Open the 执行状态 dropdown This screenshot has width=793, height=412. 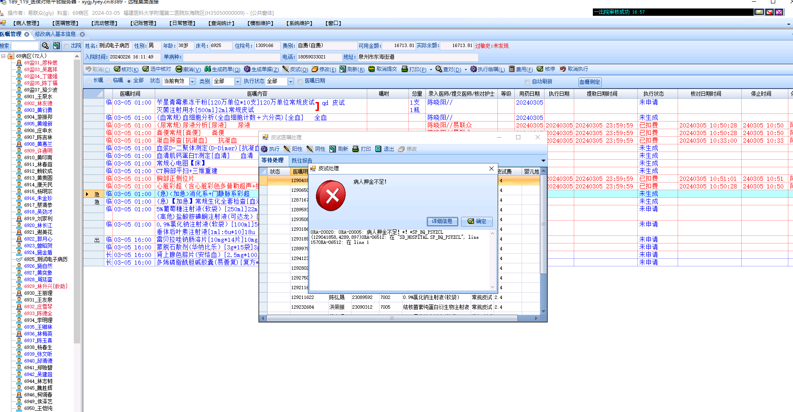point(290,81)
